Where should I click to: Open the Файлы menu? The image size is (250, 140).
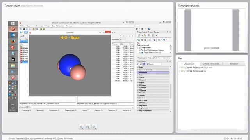(x=22, y=26)
